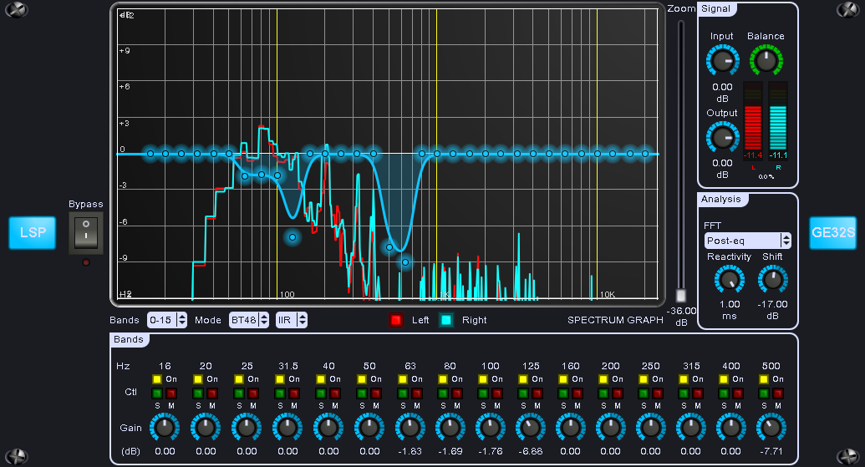Click the 315 Hz gain knob
The width and height of the screenshot is (865, 467).
pos(690,427)
